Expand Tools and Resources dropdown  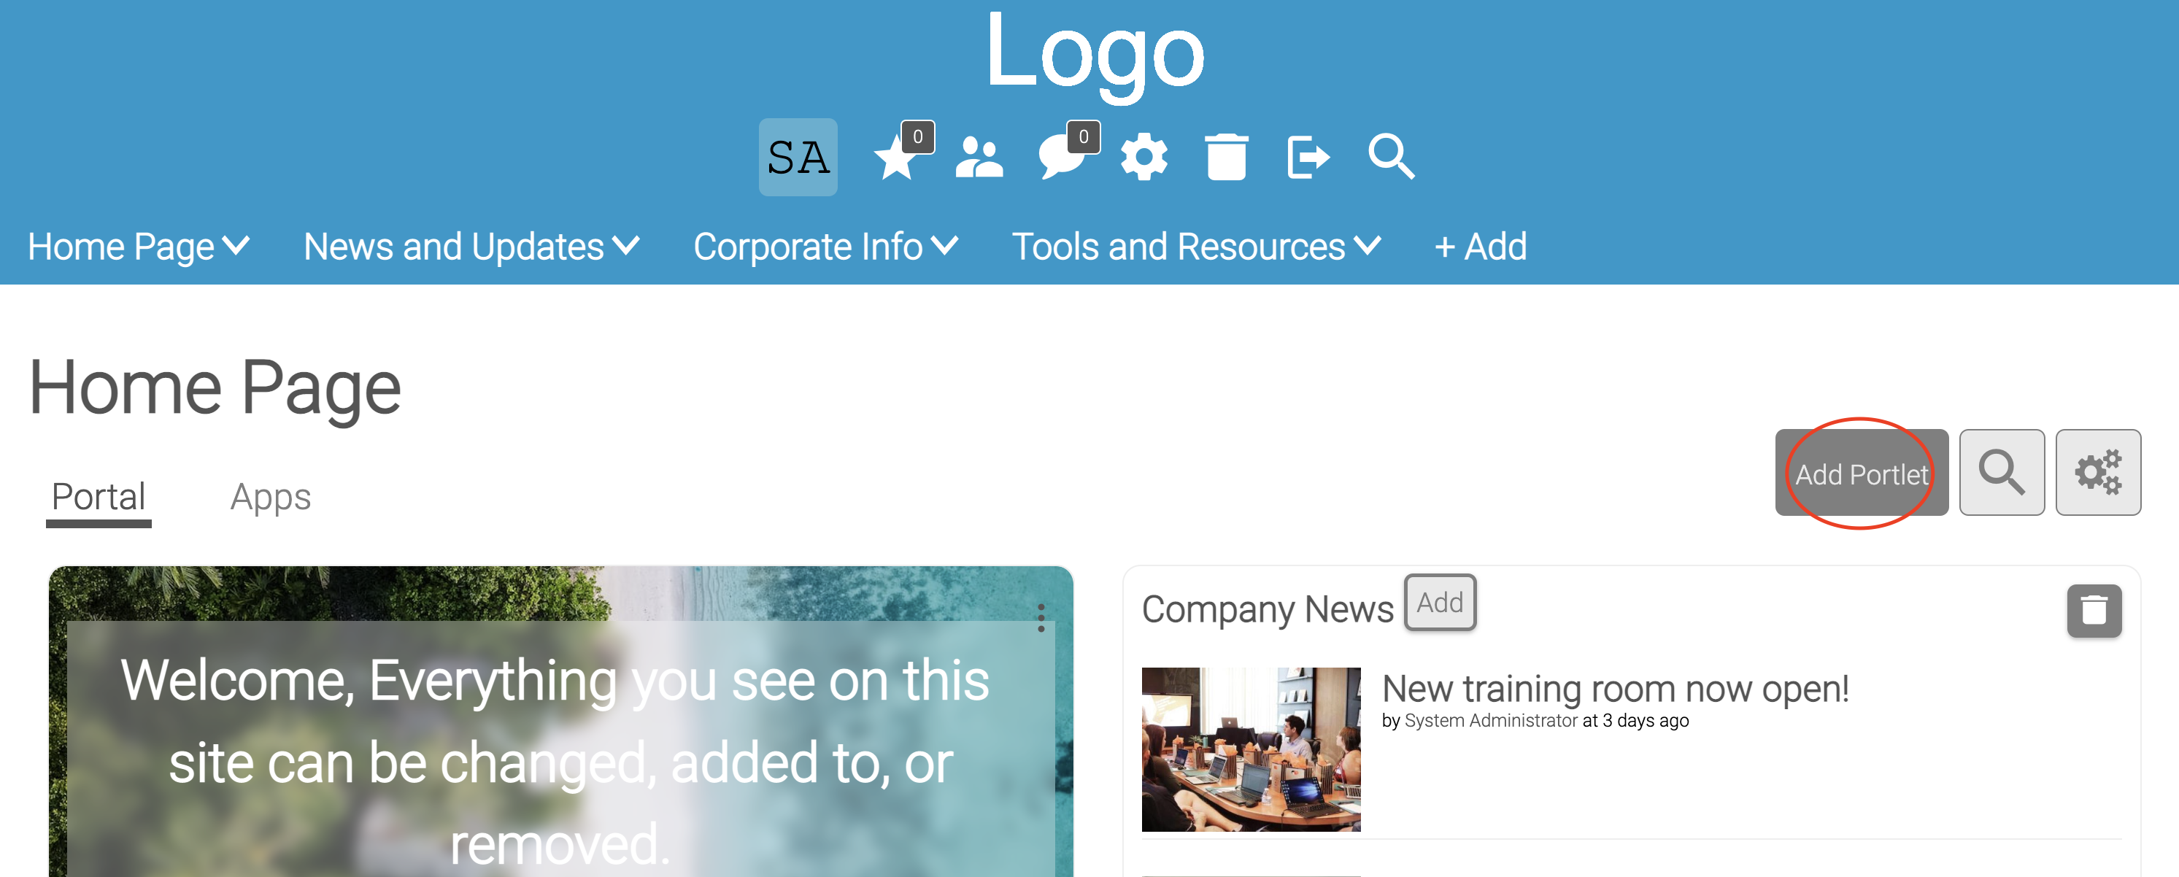[x=1196, y=247]
